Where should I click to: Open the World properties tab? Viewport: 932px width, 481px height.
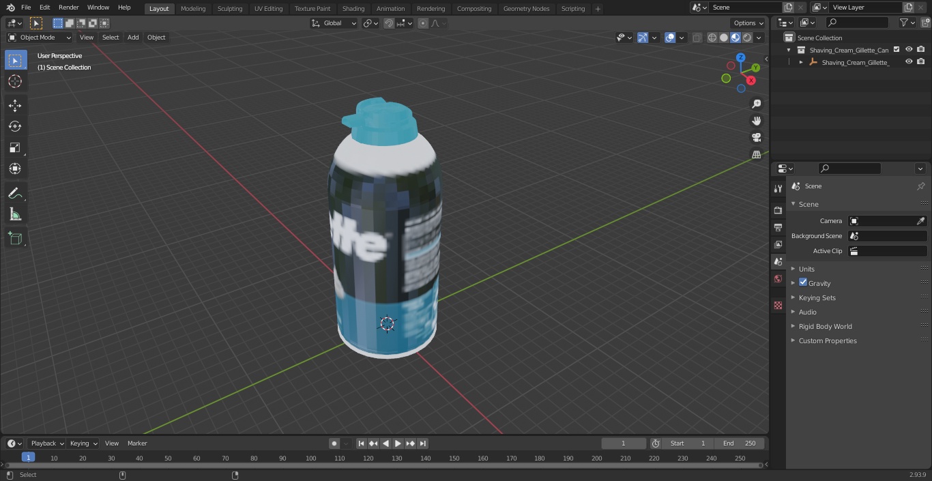(x=778, y=278)
